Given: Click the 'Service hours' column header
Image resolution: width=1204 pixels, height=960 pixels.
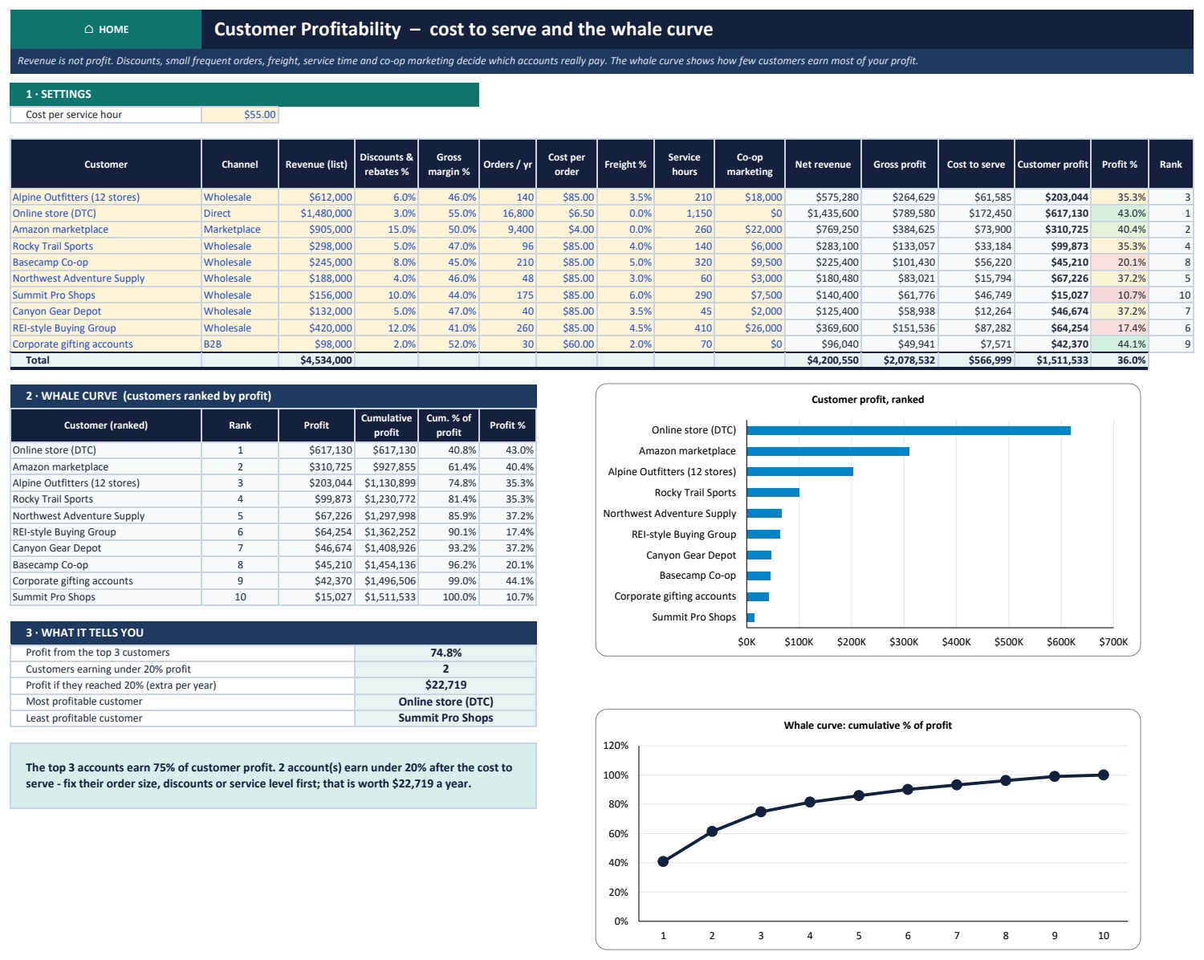Looking at the screenshot, I should coord(684,165).
